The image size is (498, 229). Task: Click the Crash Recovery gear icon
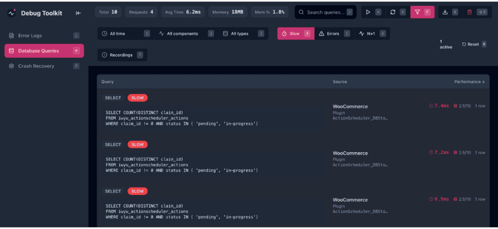coord(12,66)
